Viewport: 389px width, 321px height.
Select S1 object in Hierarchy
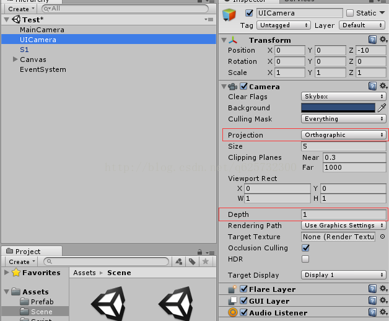(x=24, y=50)
